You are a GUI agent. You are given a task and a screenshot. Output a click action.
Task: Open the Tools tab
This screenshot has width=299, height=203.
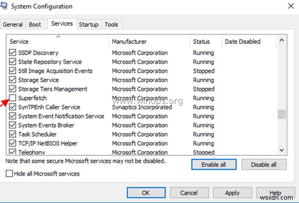click(x=111, y=25)
